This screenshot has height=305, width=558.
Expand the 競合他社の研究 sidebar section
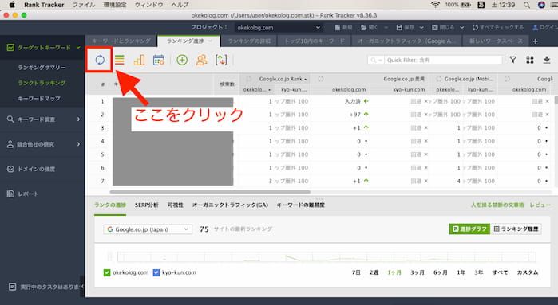click(79, 144)
